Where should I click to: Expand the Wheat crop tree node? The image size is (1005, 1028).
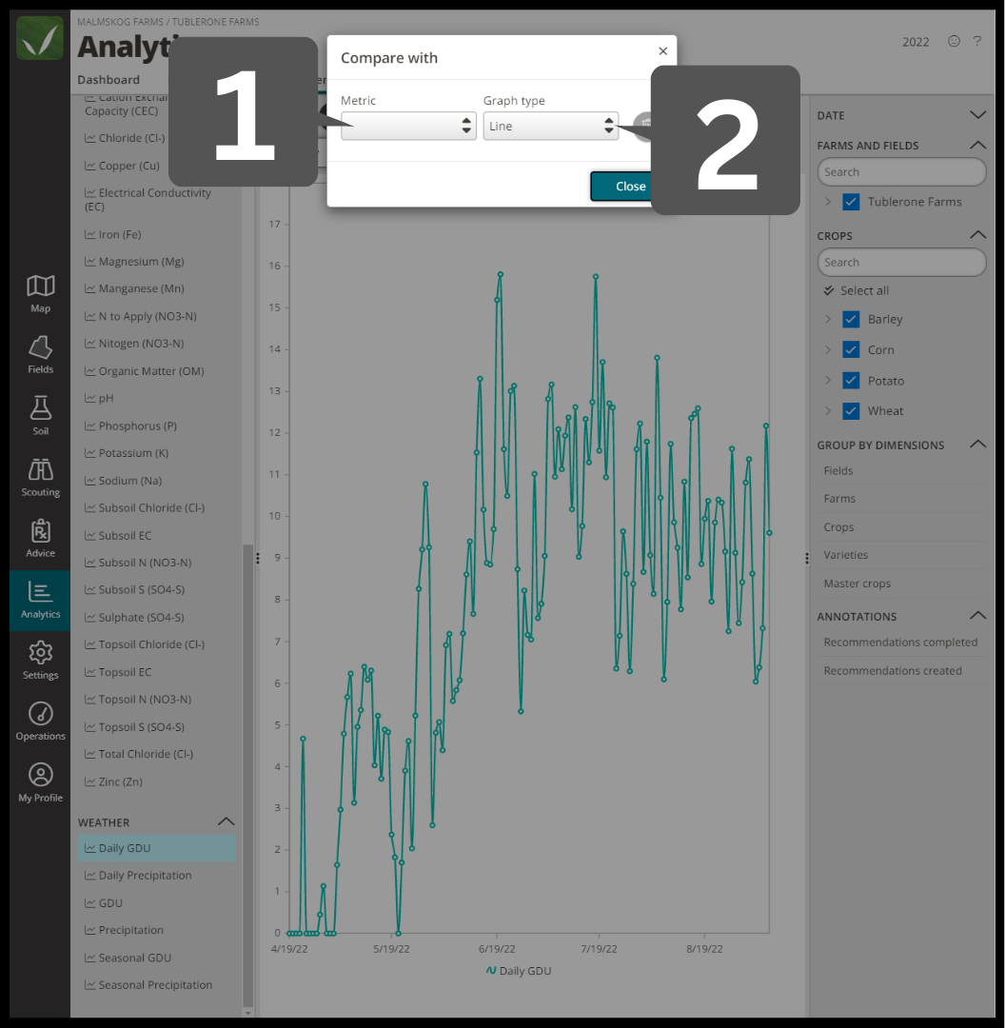828,411
